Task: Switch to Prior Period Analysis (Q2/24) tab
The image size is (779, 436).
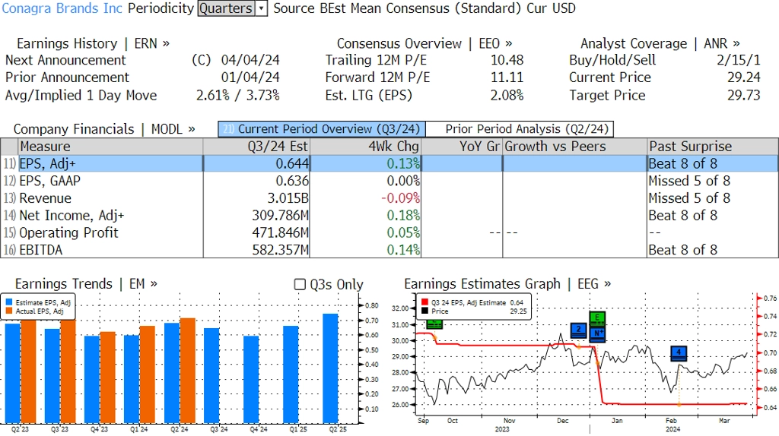Action: [x=520, y=129]
